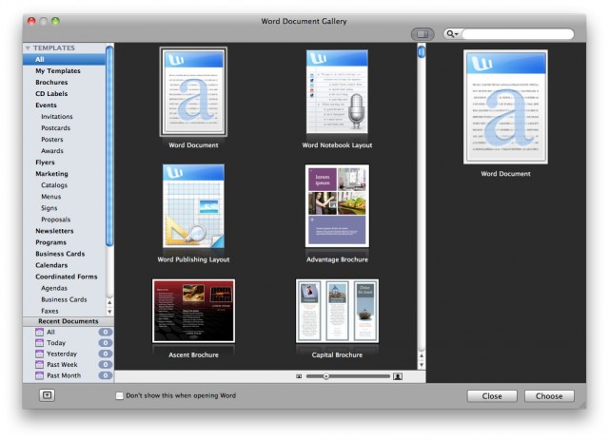The width and height of the screenshot is (609, 440).
Task: Click the large thumbnails icon right of slider
Action: tap(398, 376)
